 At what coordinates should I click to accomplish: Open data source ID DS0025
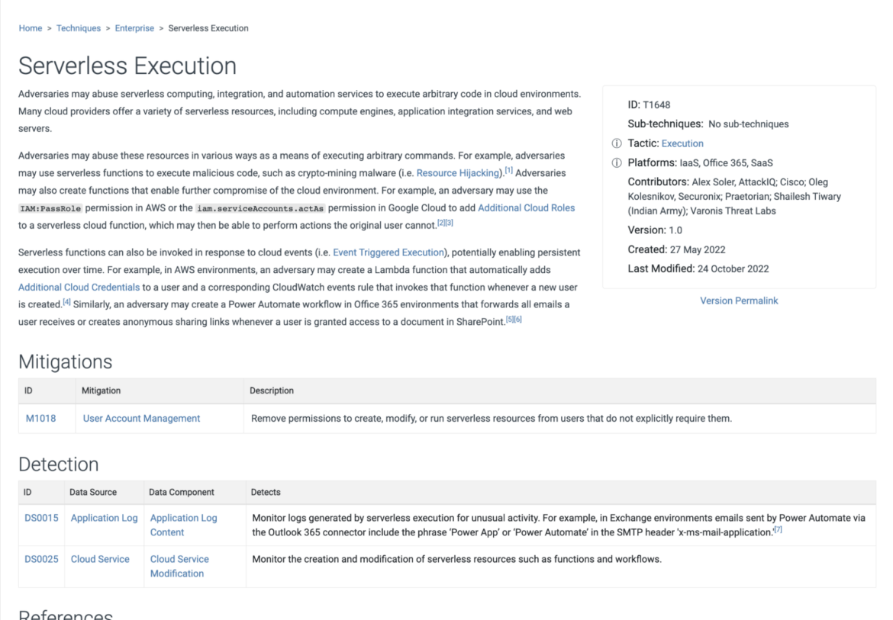tap(41, 559)
